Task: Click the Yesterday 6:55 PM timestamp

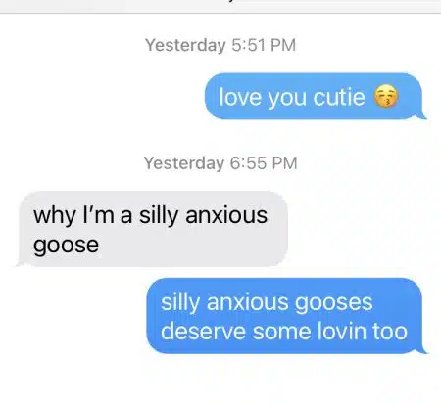Action: pos(220,163)
